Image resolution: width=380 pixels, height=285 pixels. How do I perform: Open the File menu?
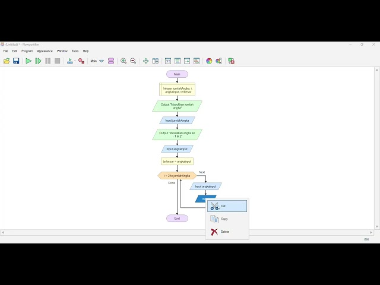coord(5,51)
